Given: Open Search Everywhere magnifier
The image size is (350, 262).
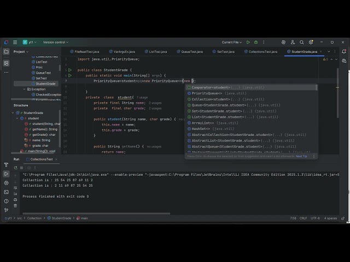Looking at the screenshot, I should coord(301,42).
